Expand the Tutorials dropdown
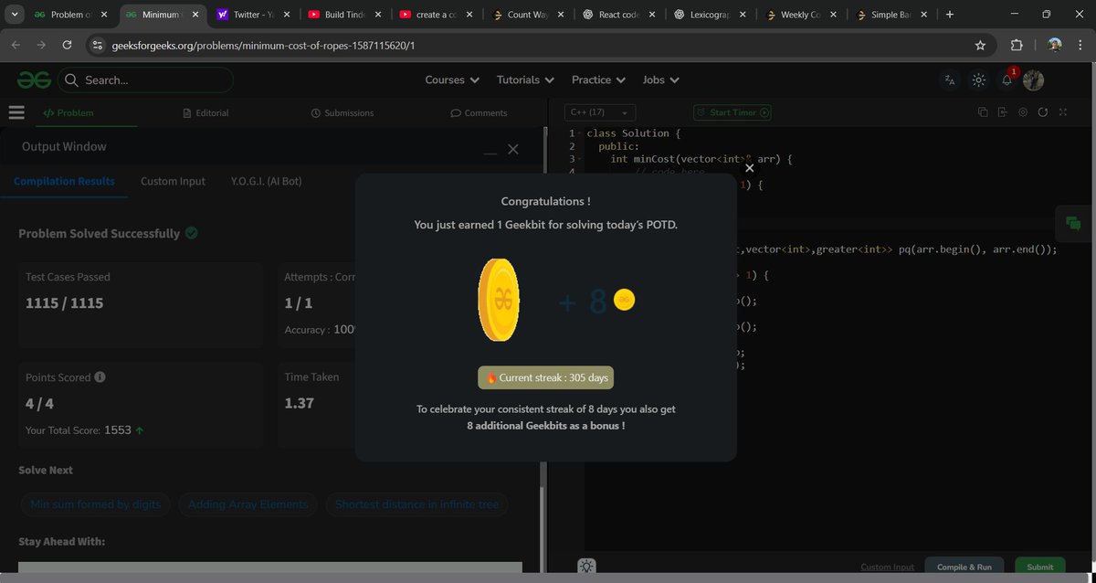This screenshot has width=1096, height=583. 525,80
